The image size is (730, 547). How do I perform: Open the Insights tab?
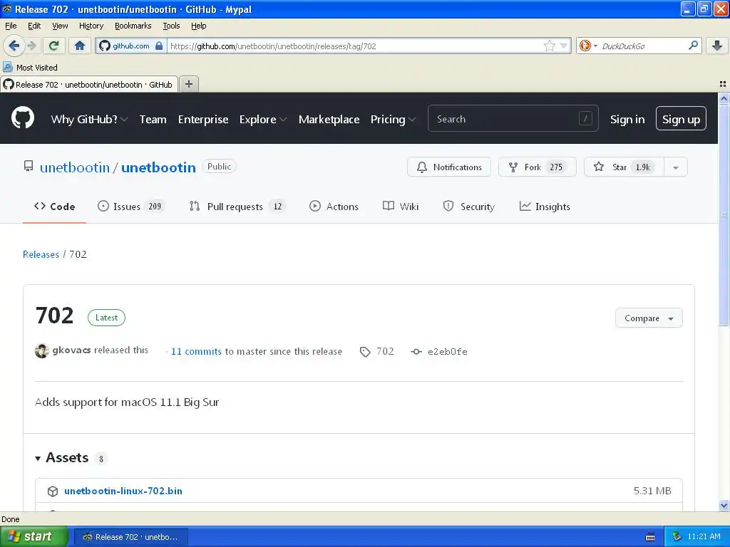(545, 207)
